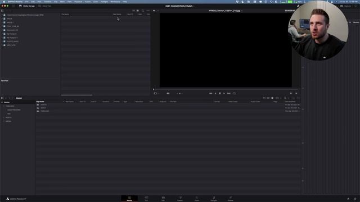
Task: Expand the ASSETS bin in the tree
Action: (4, 117)
